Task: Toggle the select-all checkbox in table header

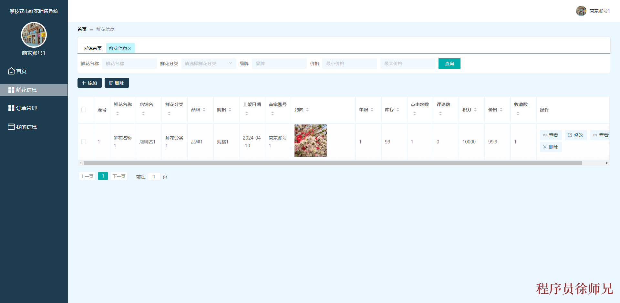Action: pyautogui.click(x=84, y=110)
